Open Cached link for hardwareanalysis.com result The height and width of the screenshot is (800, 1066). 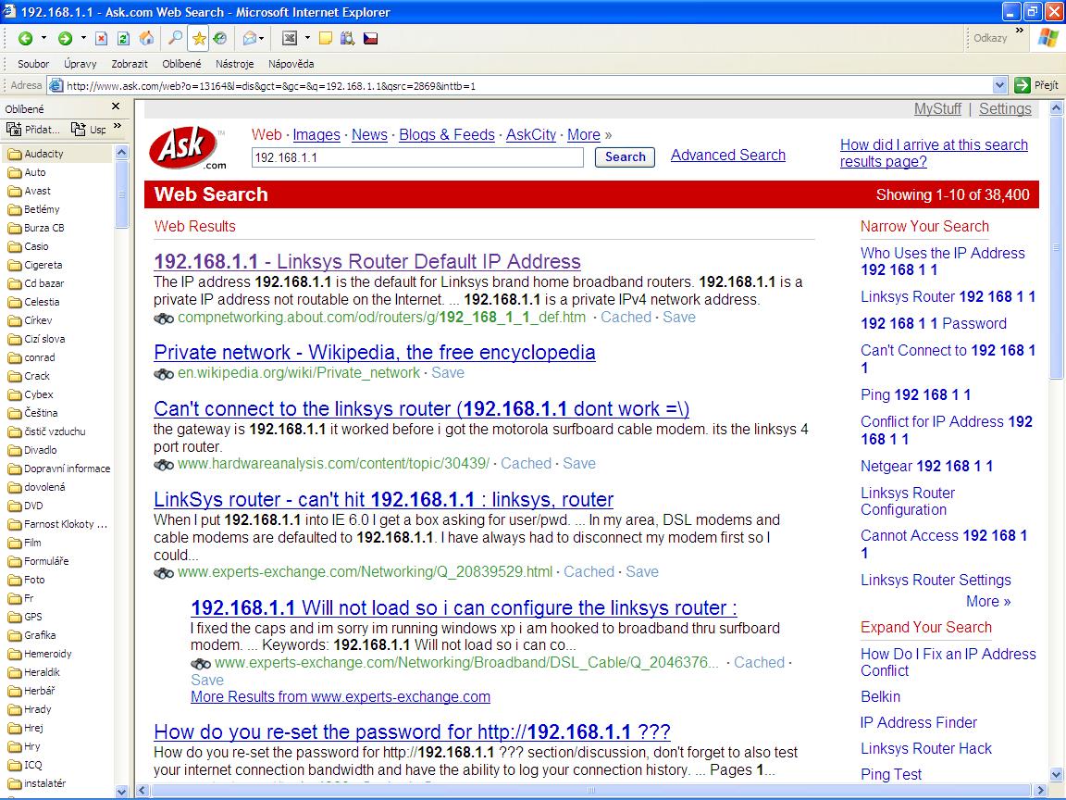526,463
